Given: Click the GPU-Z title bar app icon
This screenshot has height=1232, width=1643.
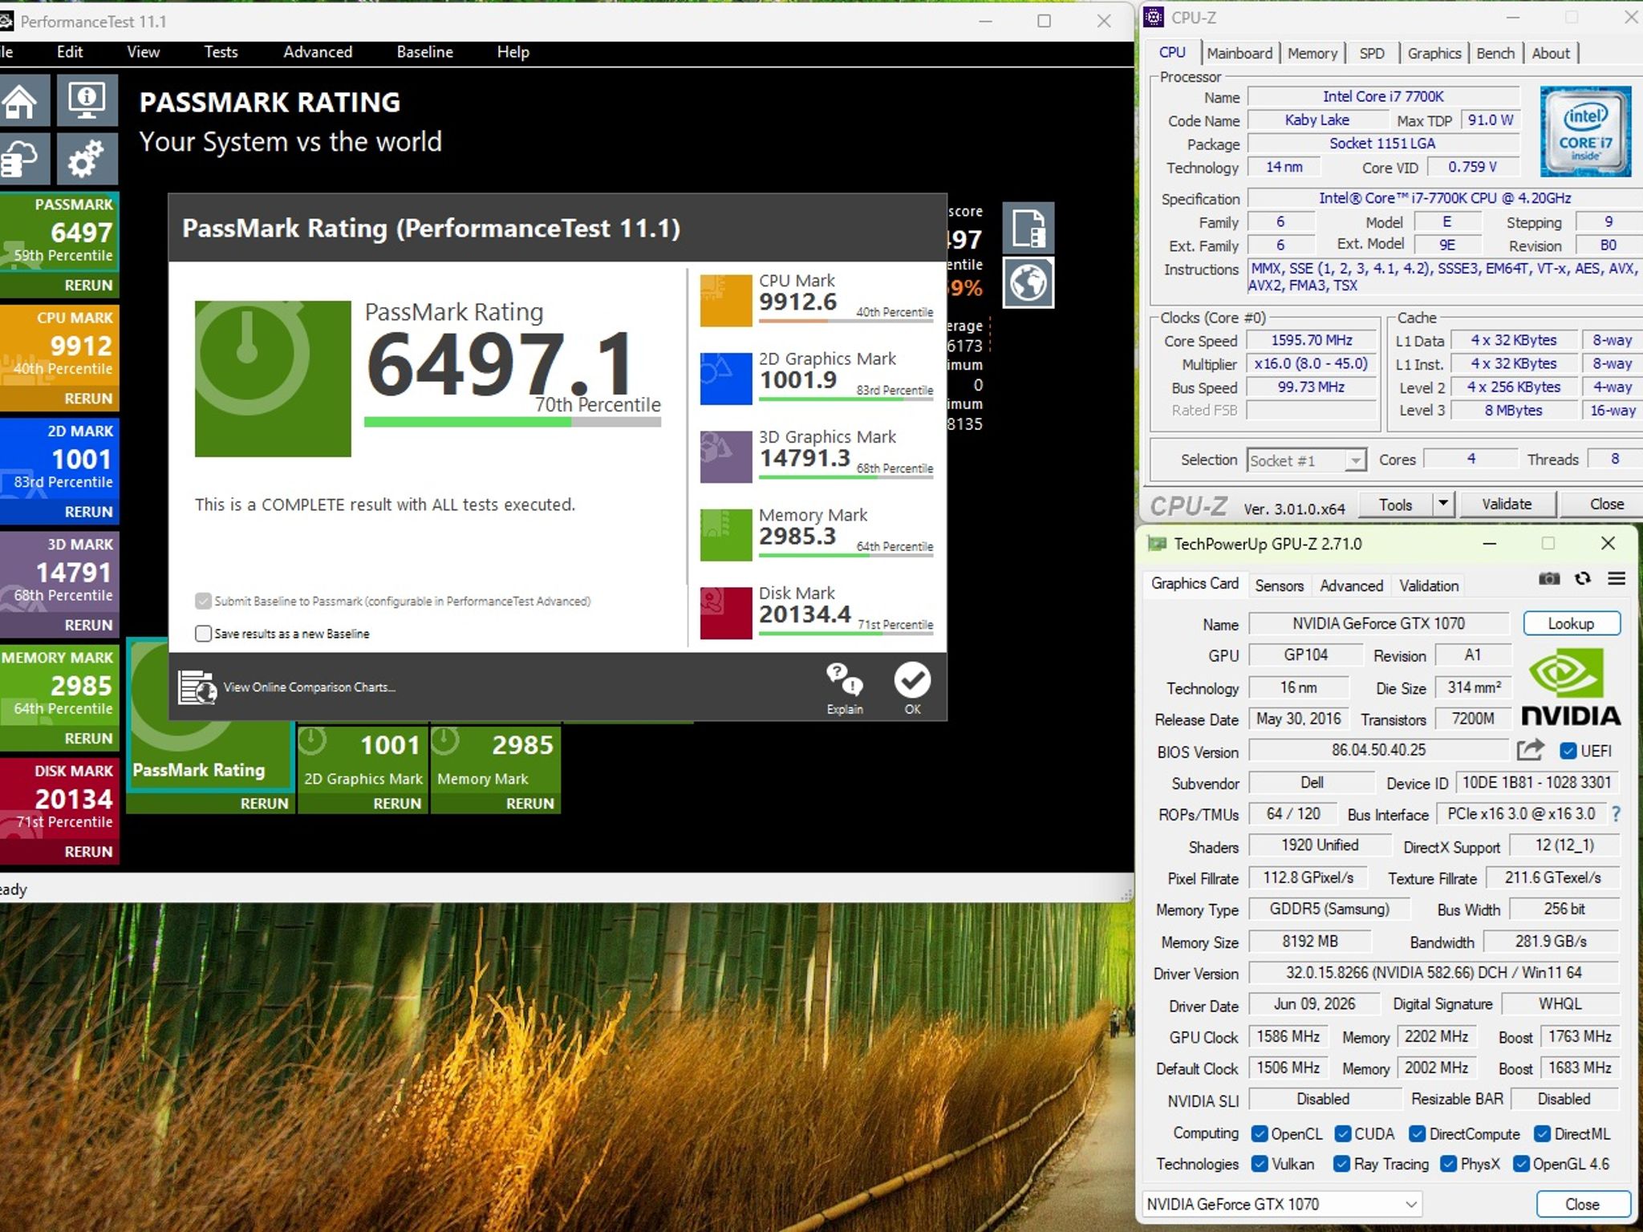Looking at the screenshot, I should pyautogui.click(x=1156, y=544).
